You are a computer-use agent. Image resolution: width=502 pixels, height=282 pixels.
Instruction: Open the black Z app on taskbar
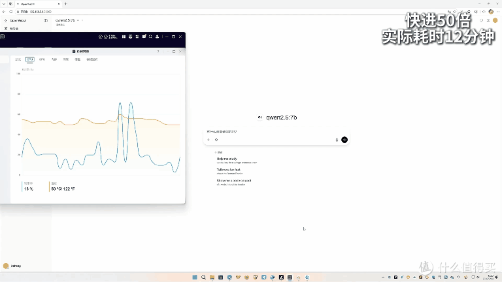pyautogui.click(x=281, y=277)
